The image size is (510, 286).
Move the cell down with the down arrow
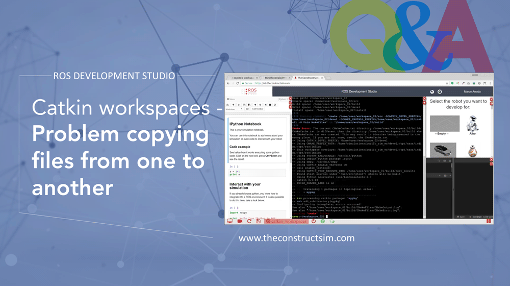tap(260, 105)
